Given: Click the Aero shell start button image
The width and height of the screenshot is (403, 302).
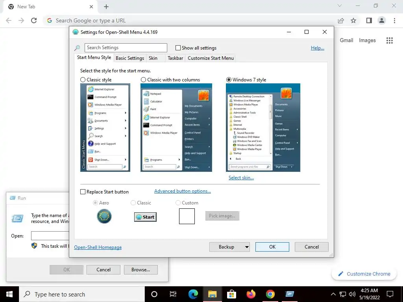Looking at the screenshot, I should coord(104,216).
